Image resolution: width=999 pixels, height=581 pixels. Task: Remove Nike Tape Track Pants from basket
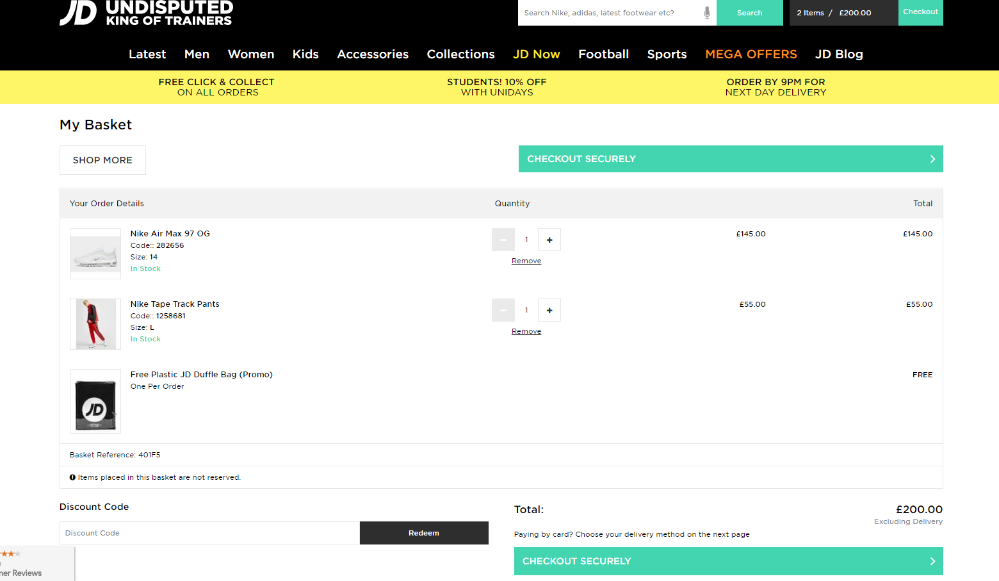tap(526, 331)
